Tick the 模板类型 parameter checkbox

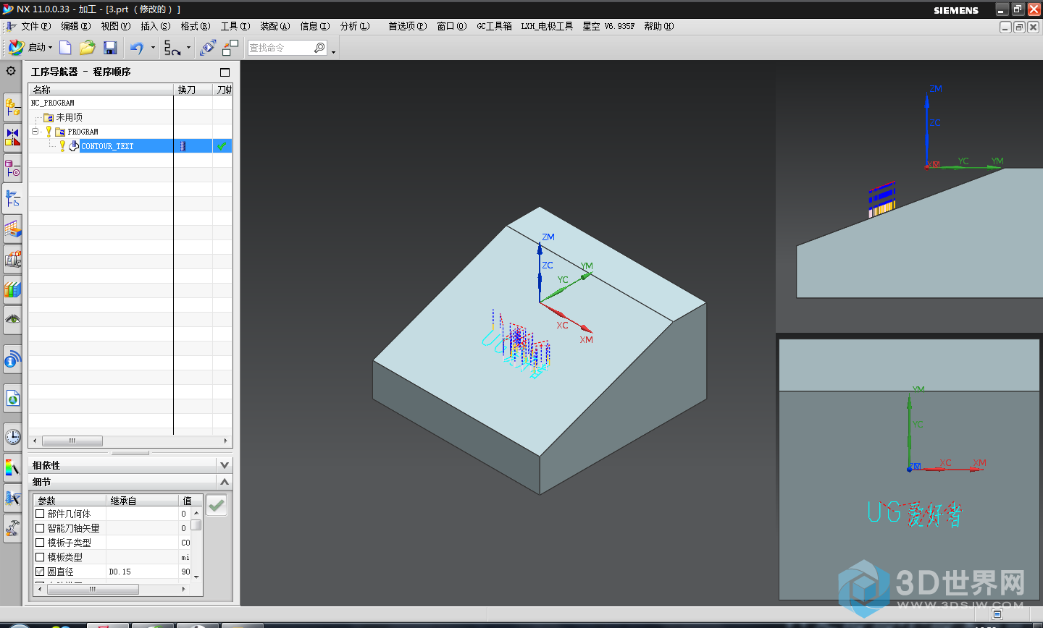pyautogui.click(x=40, y=557)
